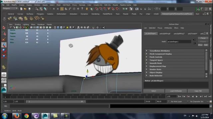Click the Windows Start button
Screen dimensions: 213x119
pos(5,116)
